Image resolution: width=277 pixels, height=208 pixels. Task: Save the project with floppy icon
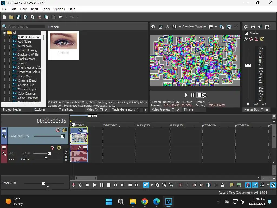click(x=18, y=17)
